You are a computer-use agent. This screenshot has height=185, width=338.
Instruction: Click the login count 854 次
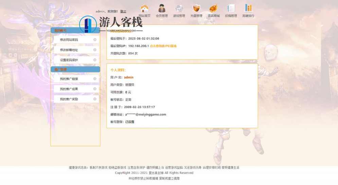click(133, 53)
